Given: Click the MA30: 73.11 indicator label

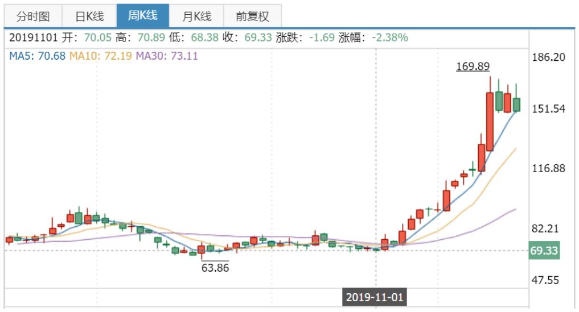Looking at the screenshot, I should [167, 56].
